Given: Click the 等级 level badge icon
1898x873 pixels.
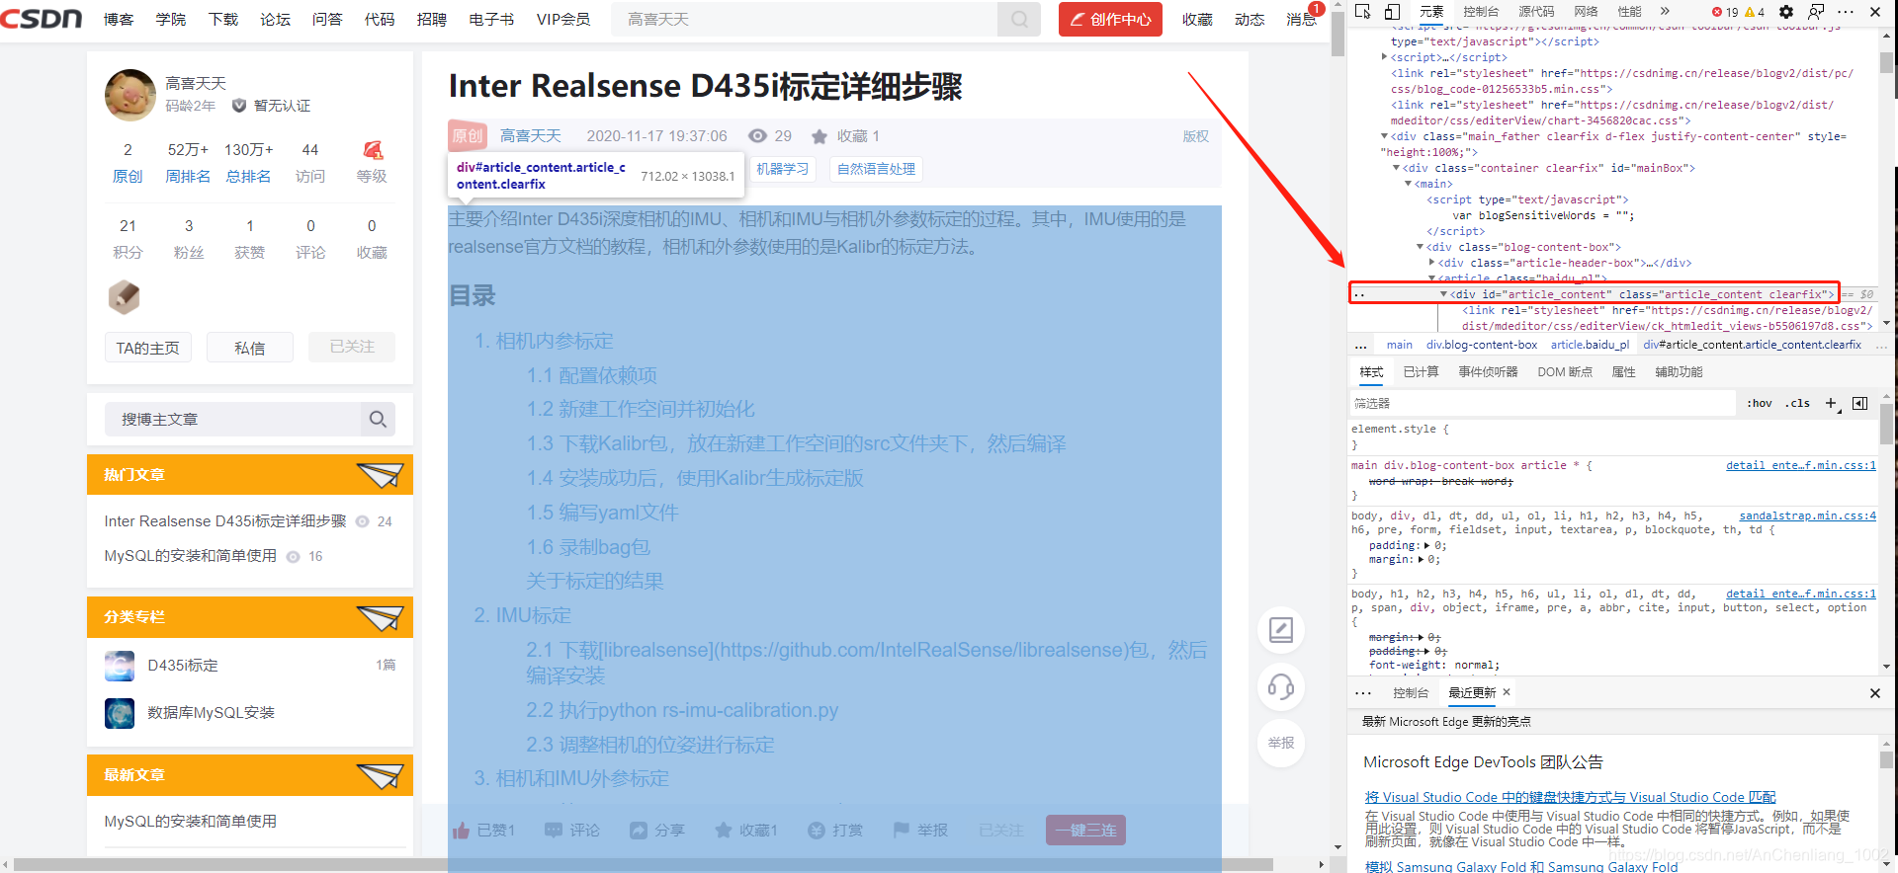Looking at the screenshot, I should pos(372,150).
